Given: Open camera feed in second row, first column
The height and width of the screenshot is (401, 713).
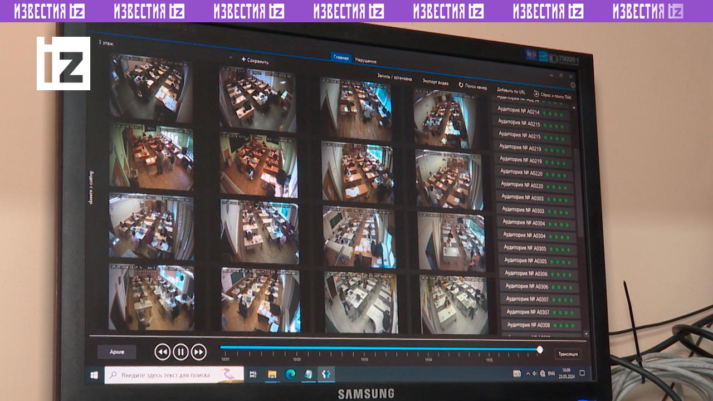Looking at the screenshot, I should (x=152, y=157).
